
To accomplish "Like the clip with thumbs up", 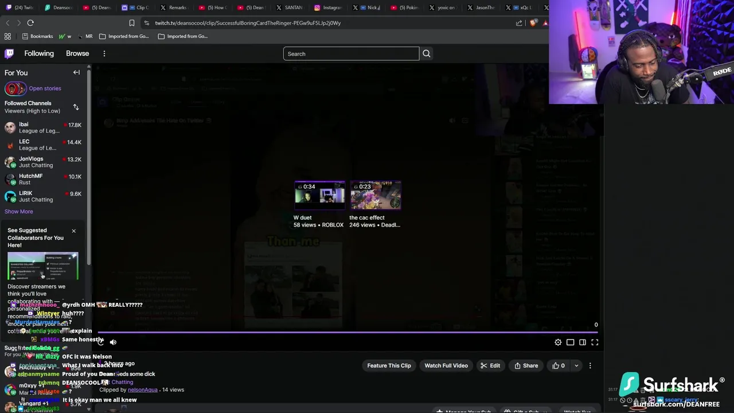I will (x=559, y=365).
